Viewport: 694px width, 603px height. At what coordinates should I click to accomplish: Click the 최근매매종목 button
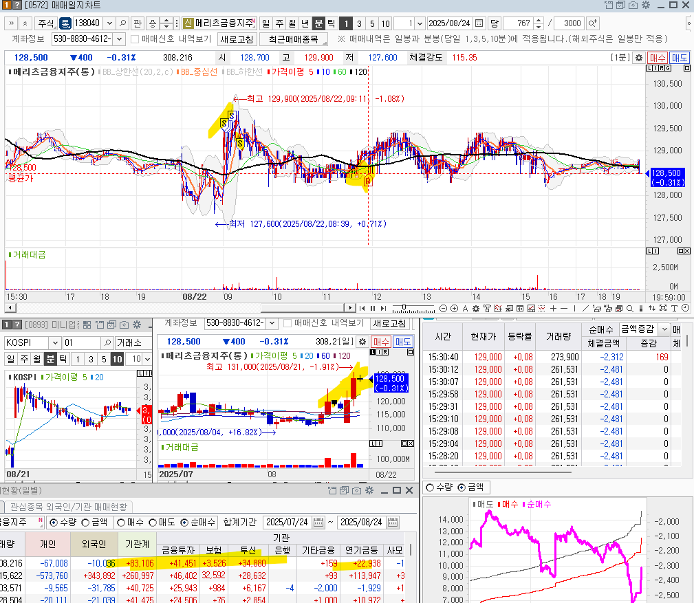294,39
